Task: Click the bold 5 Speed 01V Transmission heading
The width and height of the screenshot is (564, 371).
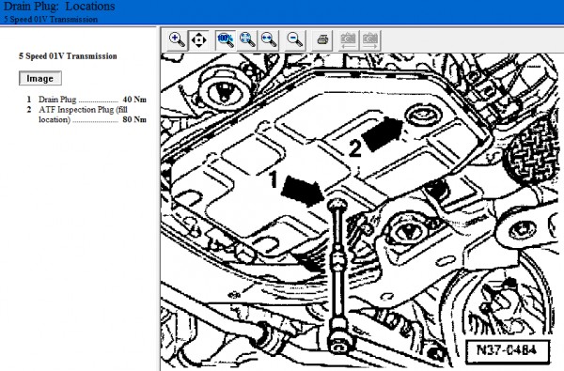Action: click(x=68, y=56)
